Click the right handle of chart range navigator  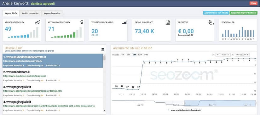tap(256, 103)
